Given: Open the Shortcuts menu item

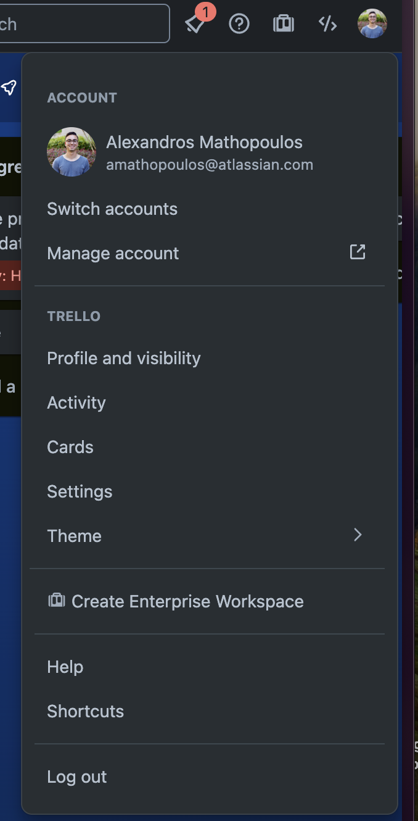Looking at the screenshot, I should (x=85, y=711).
